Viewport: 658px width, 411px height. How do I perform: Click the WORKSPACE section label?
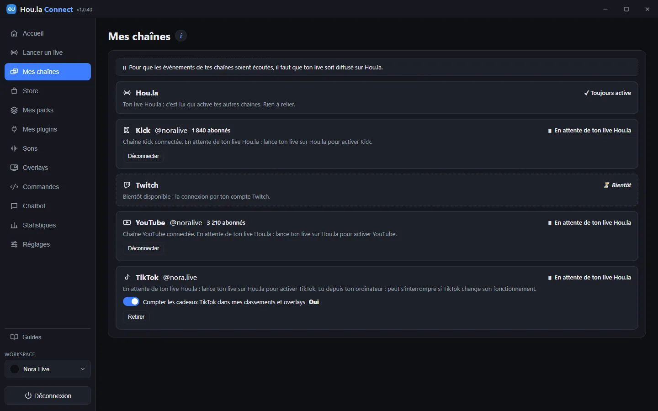coord(20,354)
